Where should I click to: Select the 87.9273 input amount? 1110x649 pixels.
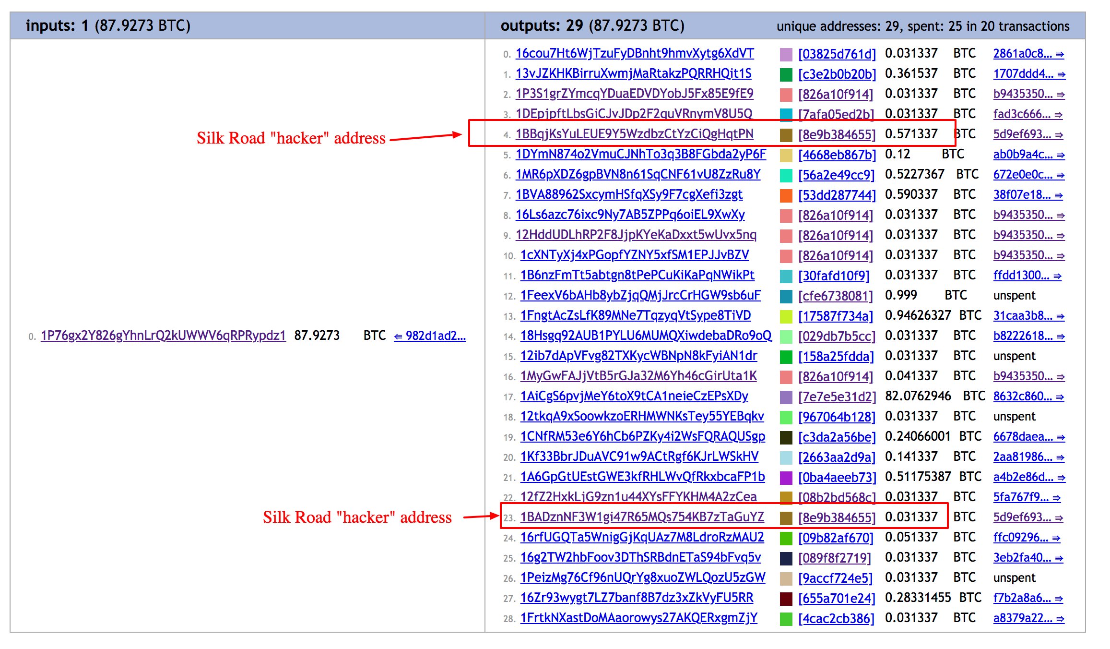(x=317, y=335)
